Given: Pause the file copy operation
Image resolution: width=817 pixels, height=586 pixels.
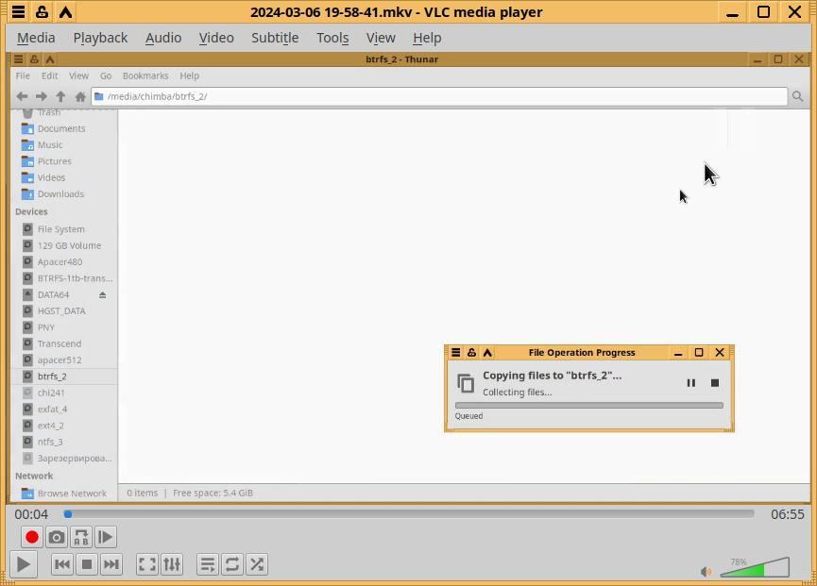Looking at the screenshot, I should 690,383.
